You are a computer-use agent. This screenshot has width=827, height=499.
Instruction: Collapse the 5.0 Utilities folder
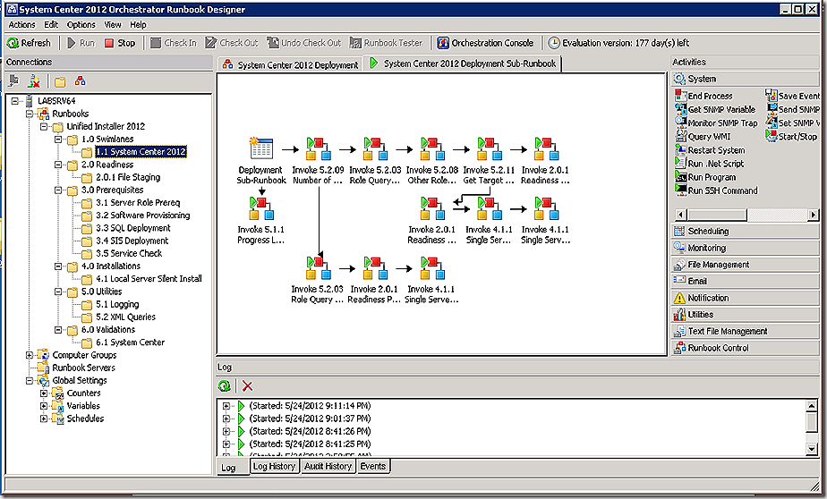tap(58, 292)
